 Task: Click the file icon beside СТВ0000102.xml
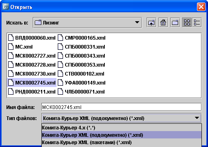click(x=60, y=73)
